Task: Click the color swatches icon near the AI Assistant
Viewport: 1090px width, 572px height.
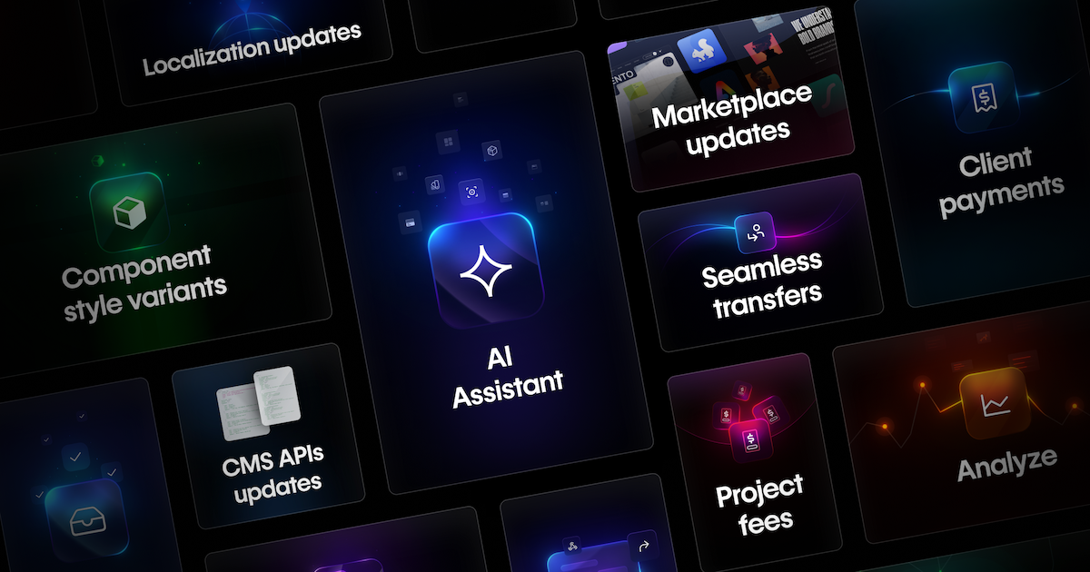Action: [435, 184]
